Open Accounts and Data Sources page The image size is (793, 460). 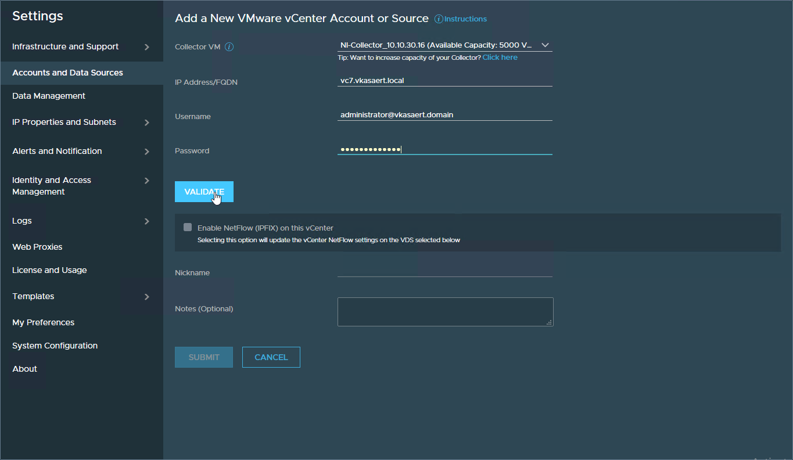pos(67,73)
